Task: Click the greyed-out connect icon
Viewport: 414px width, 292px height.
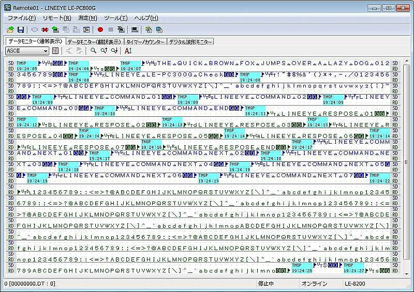Action: (34, 29)
